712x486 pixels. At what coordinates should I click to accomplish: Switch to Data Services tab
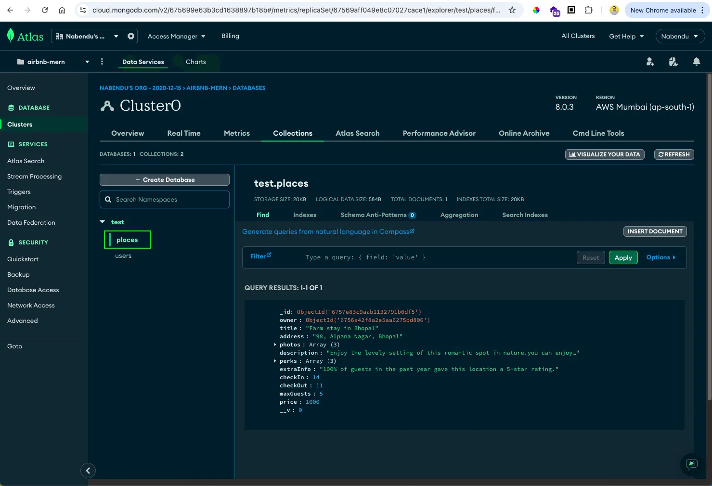pos(143,62)
